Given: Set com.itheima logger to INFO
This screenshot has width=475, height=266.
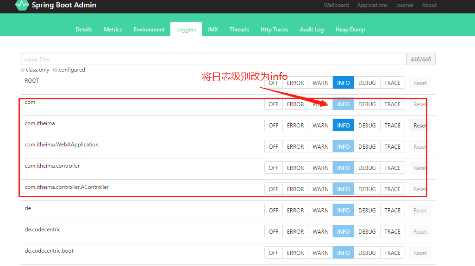Looking at the screenshot, I should point(343,125).
